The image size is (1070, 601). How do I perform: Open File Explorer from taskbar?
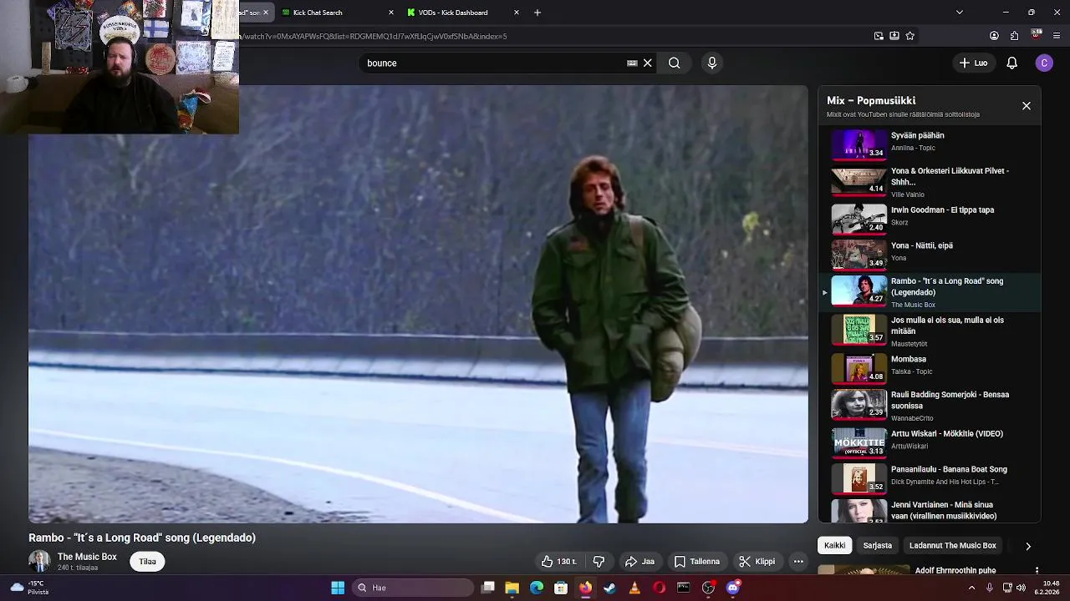click(512, 588)
